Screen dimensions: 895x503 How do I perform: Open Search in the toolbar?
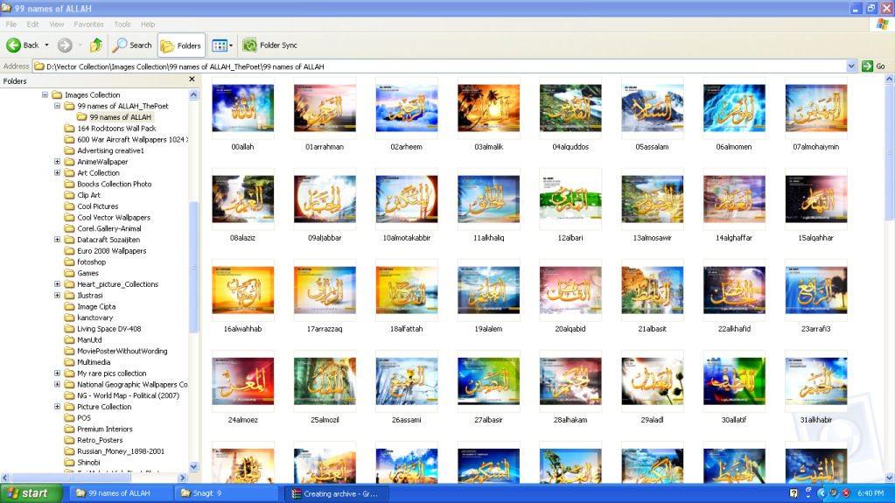pyautogui.click(x=132, y=45)
